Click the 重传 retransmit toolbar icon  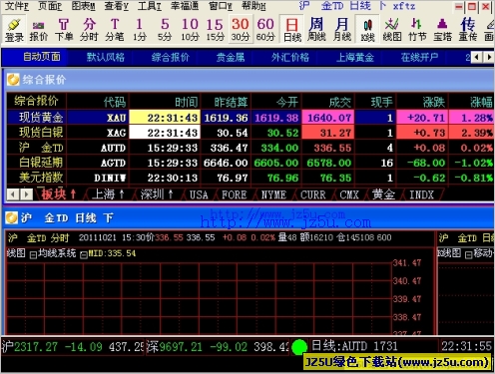(468, 30)
